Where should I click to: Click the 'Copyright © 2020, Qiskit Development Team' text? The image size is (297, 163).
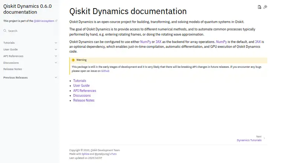click(x=95, y=150)
